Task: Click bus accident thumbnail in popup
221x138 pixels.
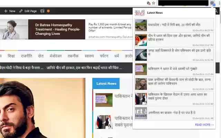Action: point(141,25)
